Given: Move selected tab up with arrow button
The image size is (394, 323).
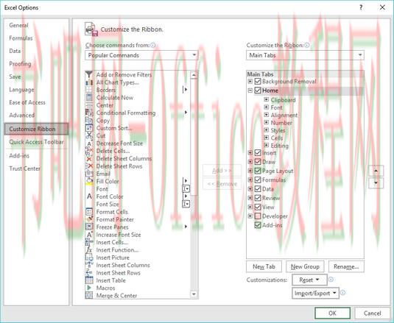Looking at the screenshot, I should coord(376,171).
